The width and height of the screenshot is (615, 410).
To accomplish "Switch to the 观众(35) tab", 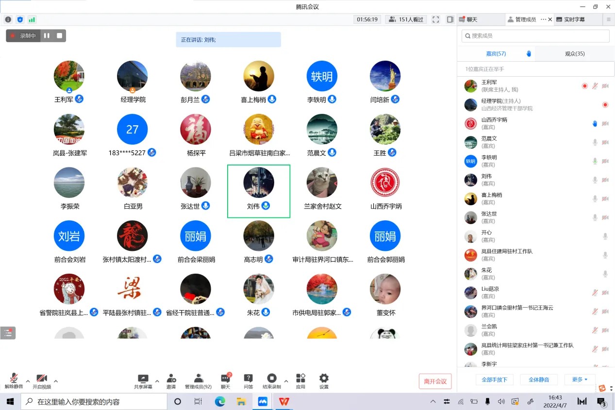I will click(574, 54).
